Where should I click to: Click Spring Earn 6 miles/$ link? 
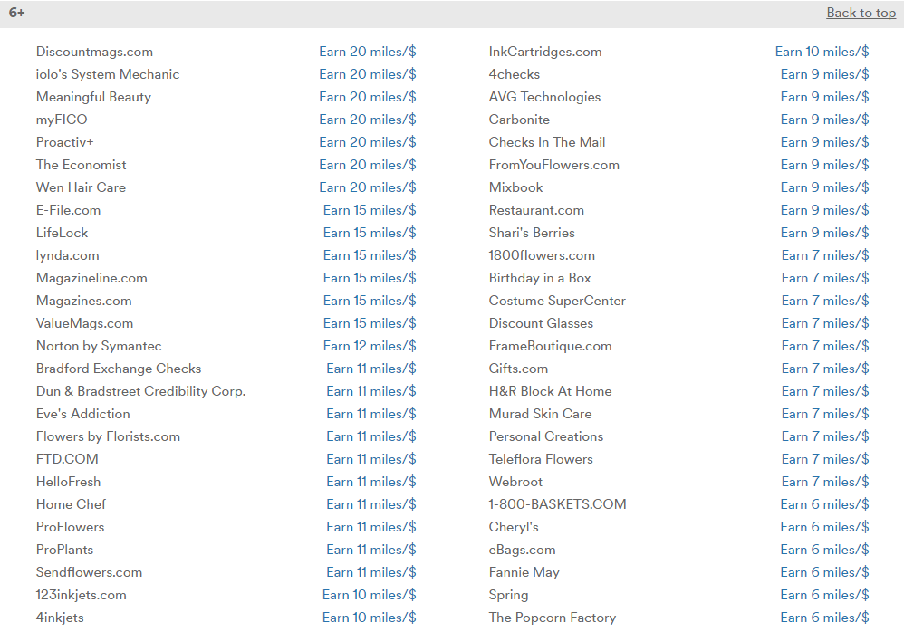click(824, 595)
